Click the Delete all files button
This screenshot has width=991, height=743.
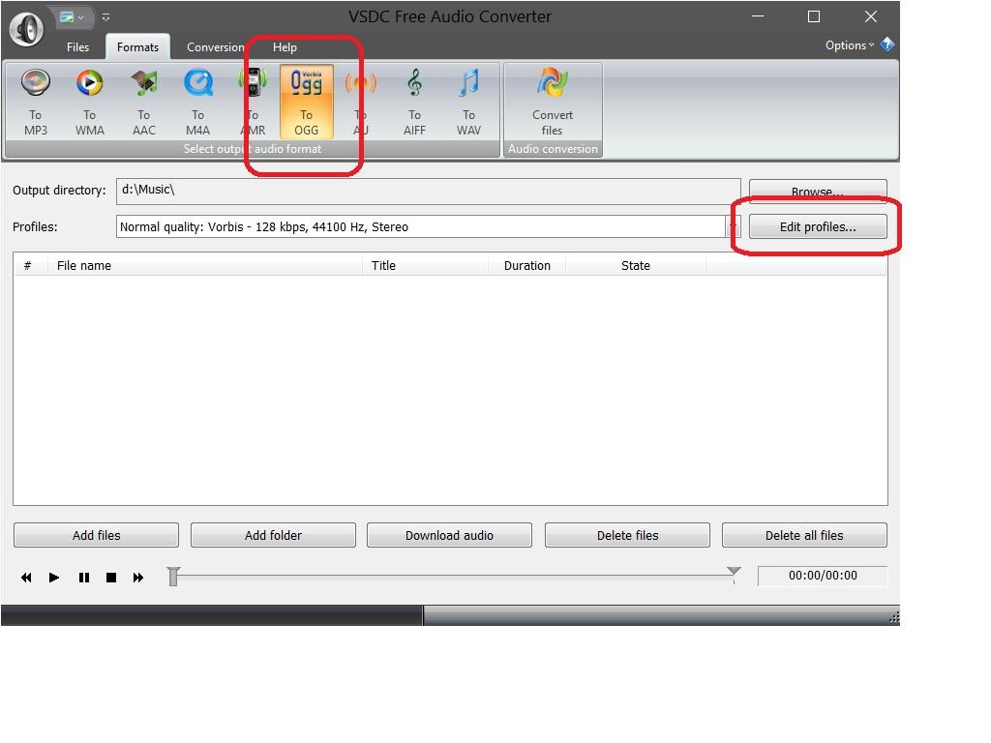point(804,535)
